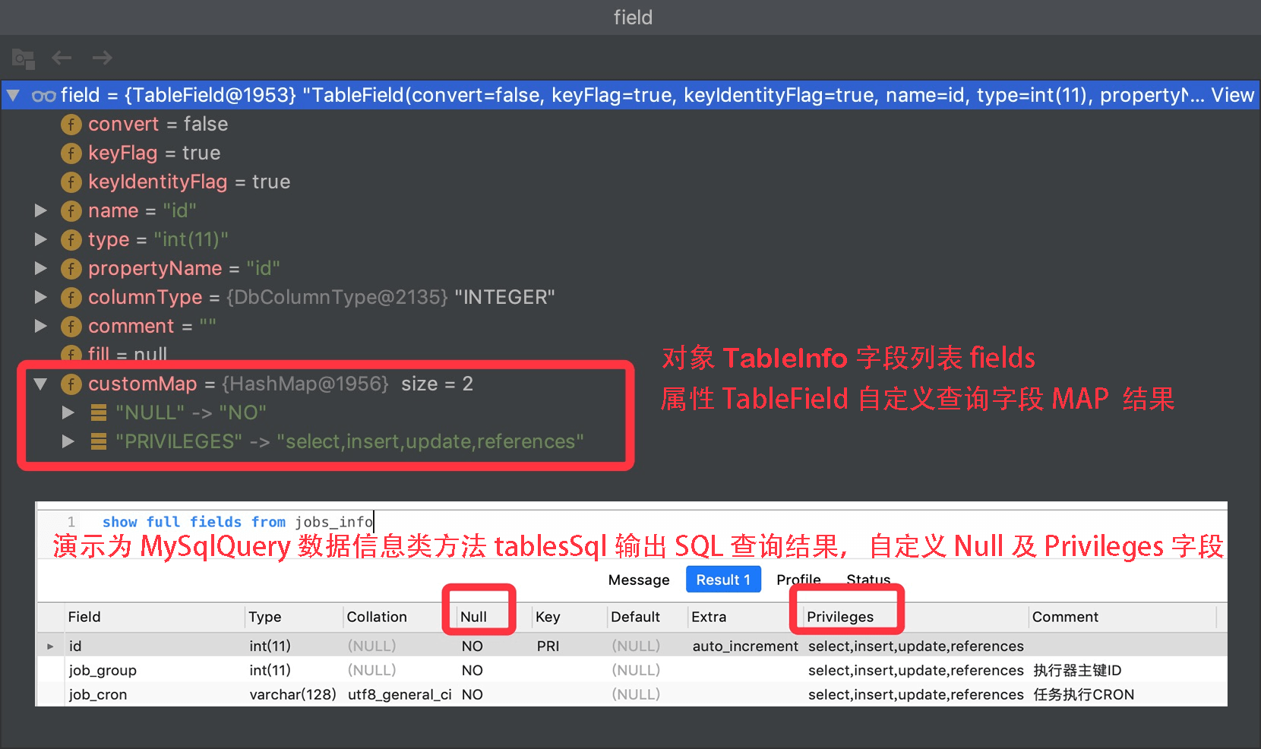
Task: Click the f icon beside columnType
Action: 71,297
